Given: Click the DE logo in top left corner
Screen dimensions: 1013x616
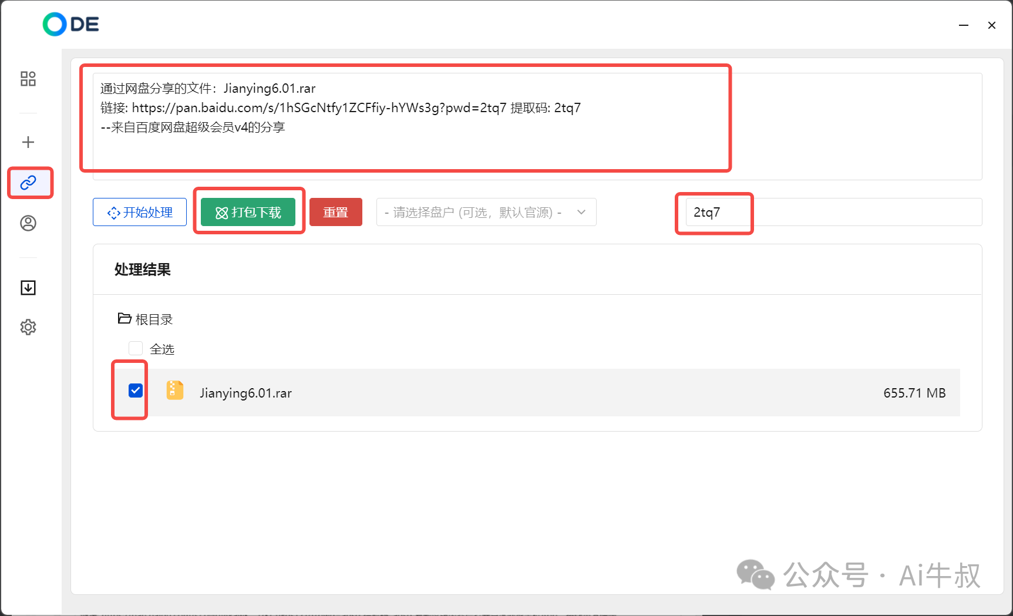Looking at the screenshot, I should (x=69, y=24).
